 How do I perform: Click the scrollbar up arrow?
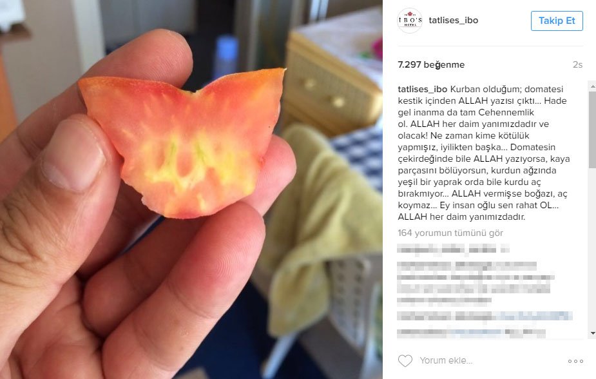click(x=593, y=86)
